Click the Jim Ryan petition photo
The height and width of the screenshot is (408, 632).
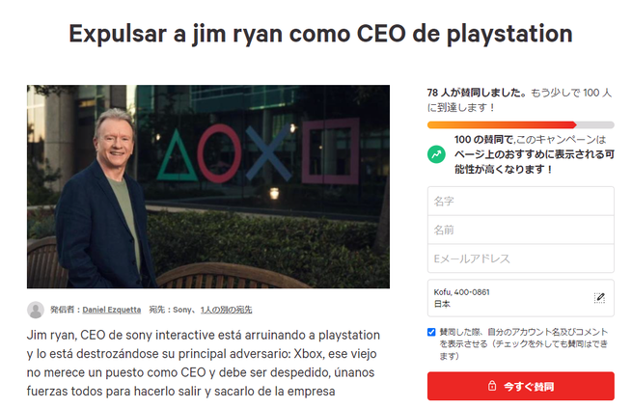[x=208, y=186]
